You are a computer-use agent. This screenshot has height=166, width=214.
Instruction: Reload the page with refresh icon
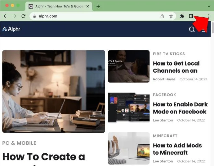pyautogui.click(x=23, y=16)
